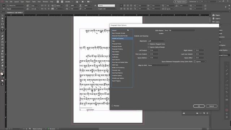This screenshot has width=231, height=130.
Task: Check Ignore Optical Margin checkbox
Action: point(148,47)
